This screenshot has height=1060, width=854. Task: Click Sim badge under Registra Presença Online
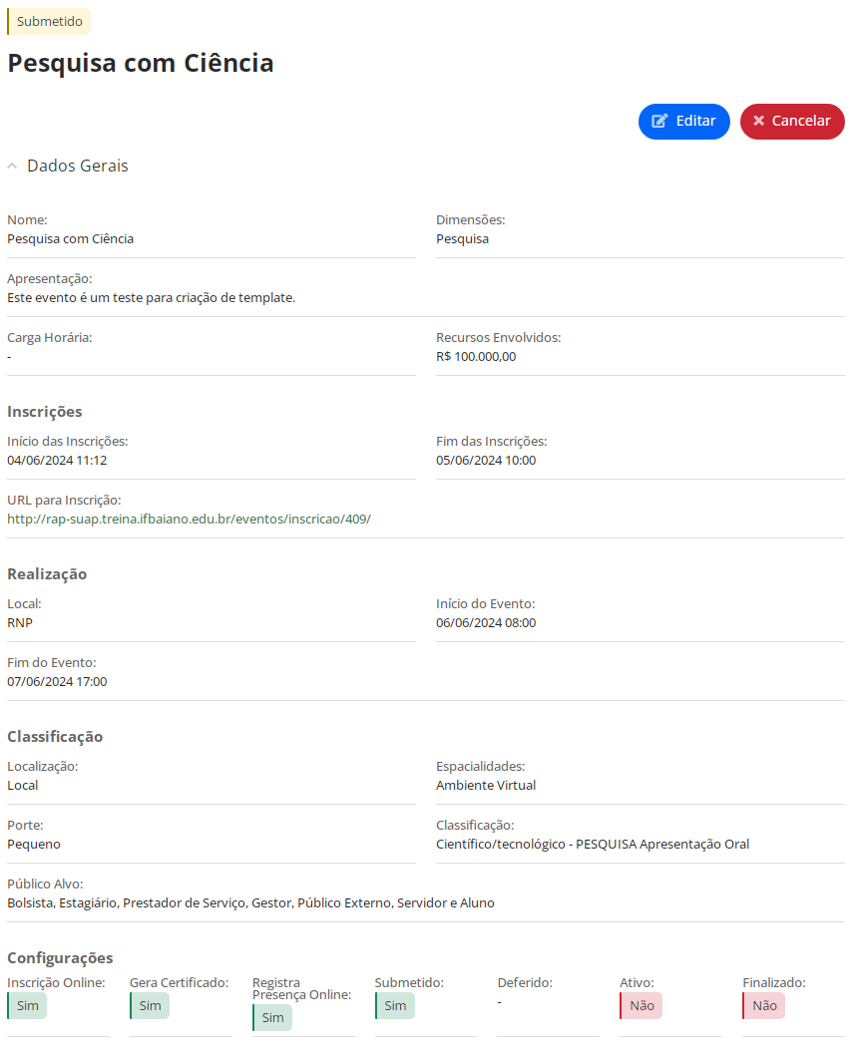272,1017
